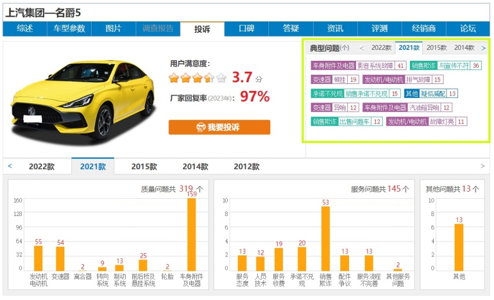Screen dimensions: 494x300
Task: Click the 其他 疑似减配 13 tag
Action: (431, 93)
